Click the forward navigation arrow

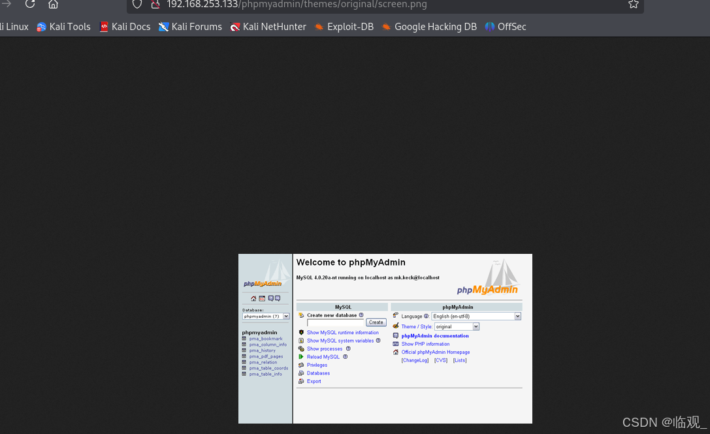[x=7, y=4]
